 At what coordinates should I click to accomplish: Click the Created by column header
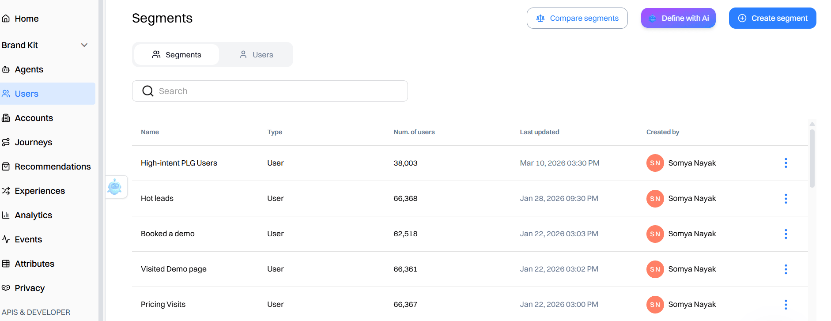[663, 132]
